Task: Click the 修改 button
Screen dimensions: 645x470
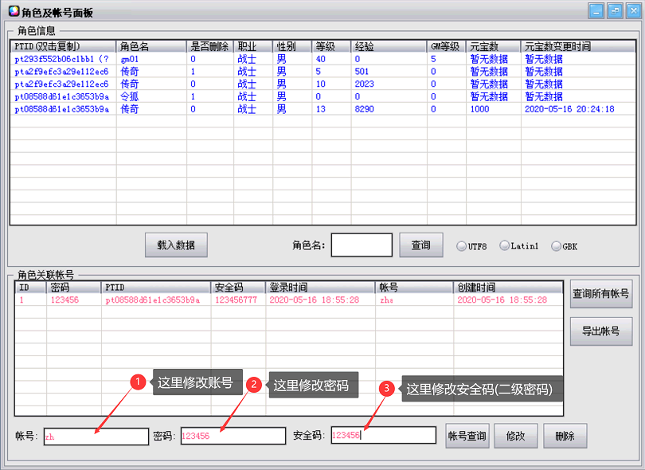Action: tap(515, 436)
